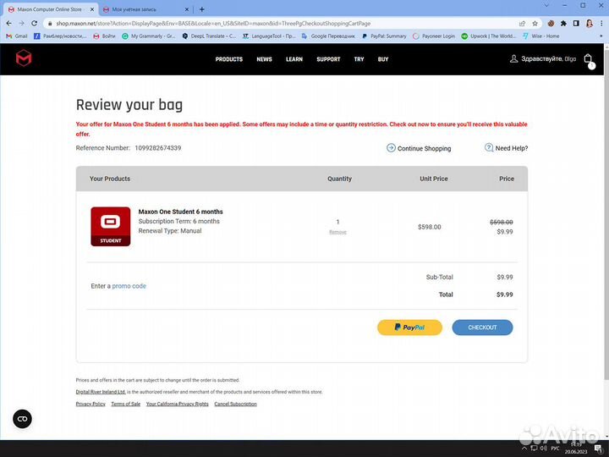Click the Continue Shopping arrow icon
Image resolution: width=609 pixels, height=457 pixels.
click(x=391, y=148)
